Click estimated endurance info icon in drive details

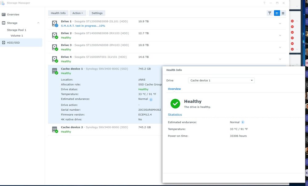[x=151, y=100]
